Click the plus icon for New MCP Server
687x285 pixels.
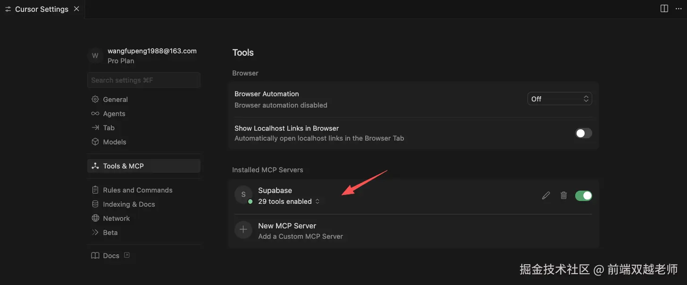[243, 230]
